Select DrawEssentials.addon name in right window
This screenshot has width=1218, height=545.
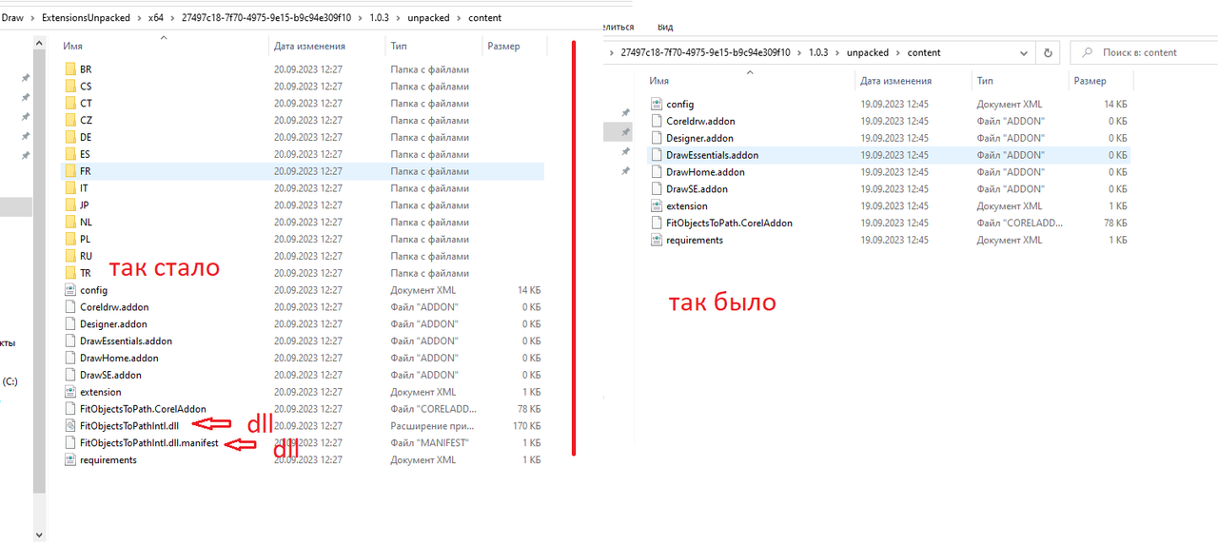(x=712, y=156)
